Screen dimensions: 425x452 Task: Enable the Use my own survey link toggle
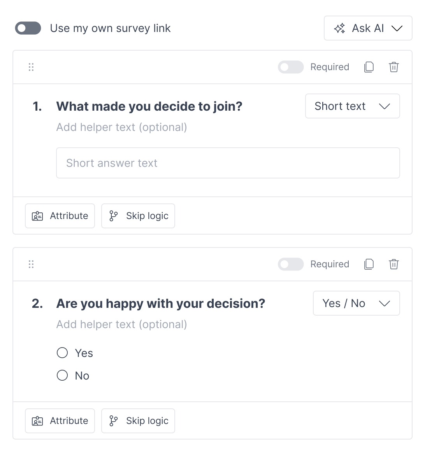[x=28, y=28]
